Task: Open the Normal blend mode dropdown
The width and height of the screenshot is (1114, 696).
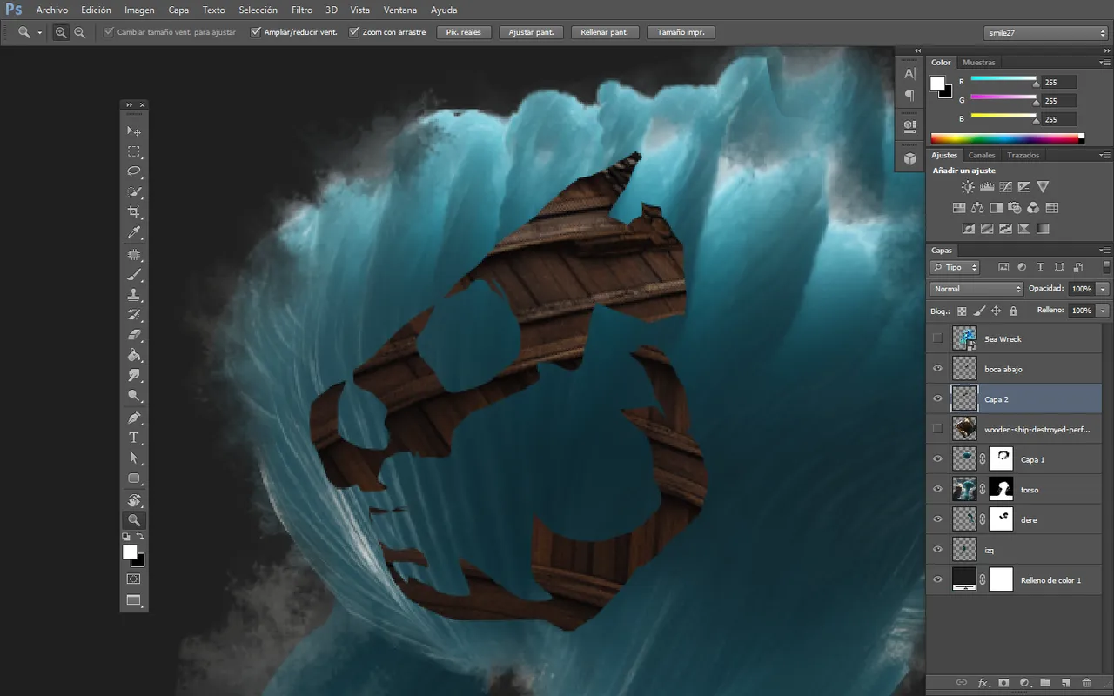Action: tap(976, 289)
